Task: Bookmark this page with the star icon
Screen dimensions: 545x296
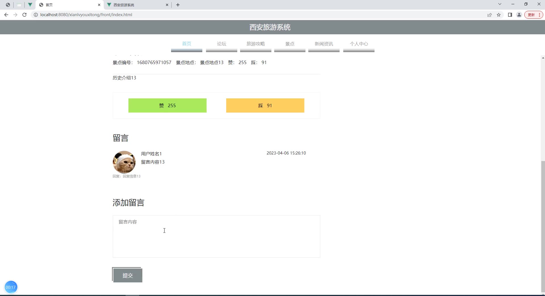Action: pyautogui.click(x=499, y=15)
